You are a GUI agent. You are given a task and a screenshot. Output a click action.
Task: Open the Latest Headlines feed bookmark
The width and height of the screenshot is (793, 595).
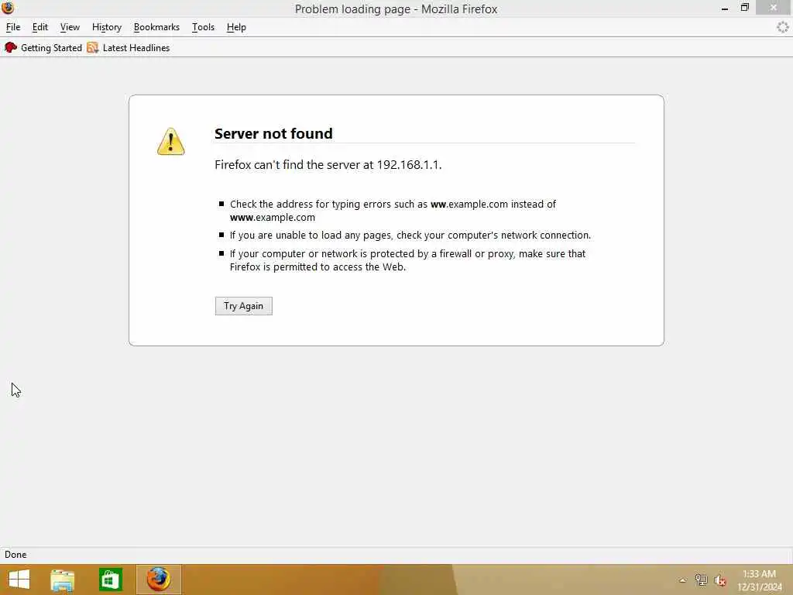click(x=128, y=47)
